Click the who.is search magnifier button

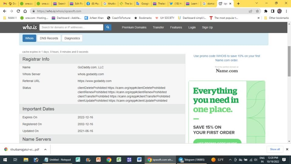[108, 27]
